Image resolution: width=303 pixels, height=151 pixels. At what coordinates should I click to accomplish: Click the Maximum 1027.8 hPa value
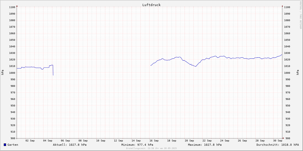205,145
